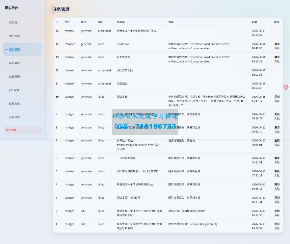This screenshot has height=244, width=290.
Task: Click the timeout error message in row 14
Action: pos(199,46)
